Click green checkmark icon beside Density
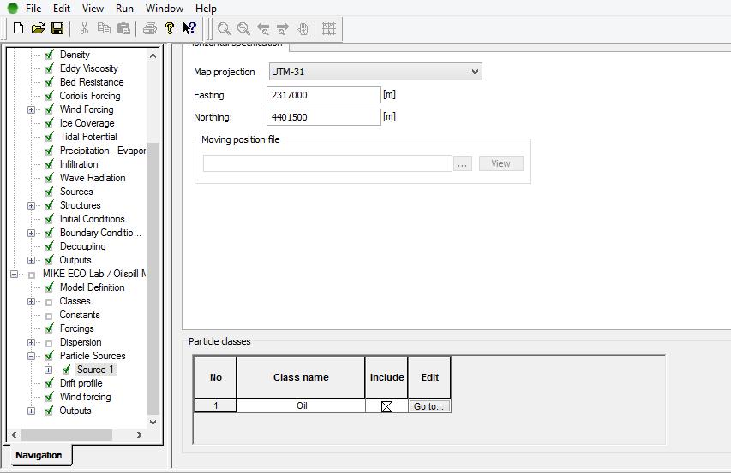Image resolution: width=731 pixels, height=473 pixels. point(49,55)
